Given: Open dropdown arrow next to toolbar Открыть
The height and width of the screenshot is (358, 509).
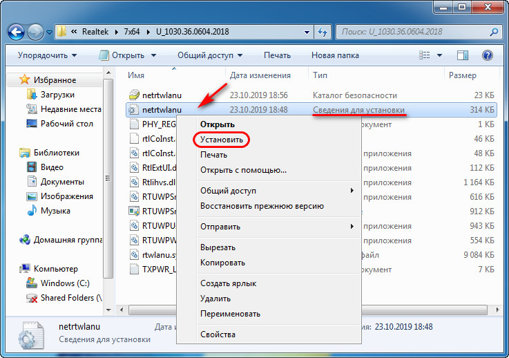Looking at the screenshot, I should pos(153,55).
